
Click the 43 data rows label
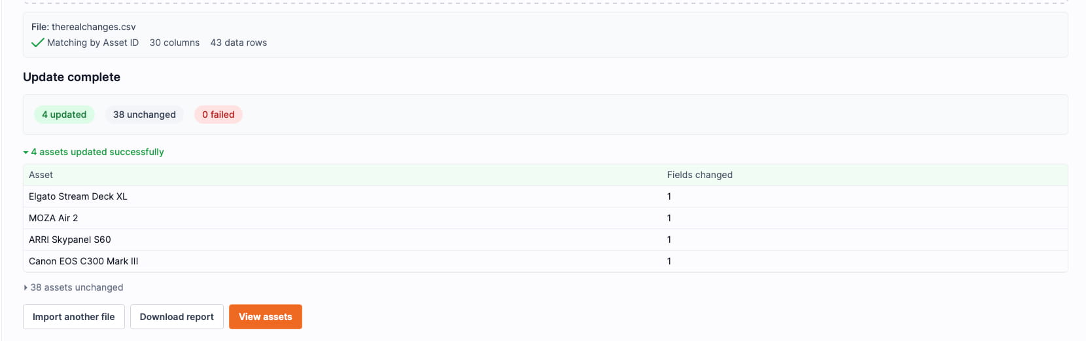(238, 43)
